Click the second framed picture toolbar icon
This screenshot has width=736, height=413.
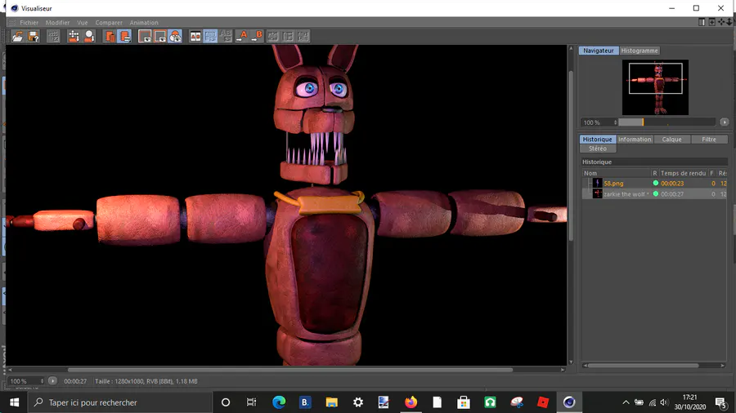tap(160, 37)
